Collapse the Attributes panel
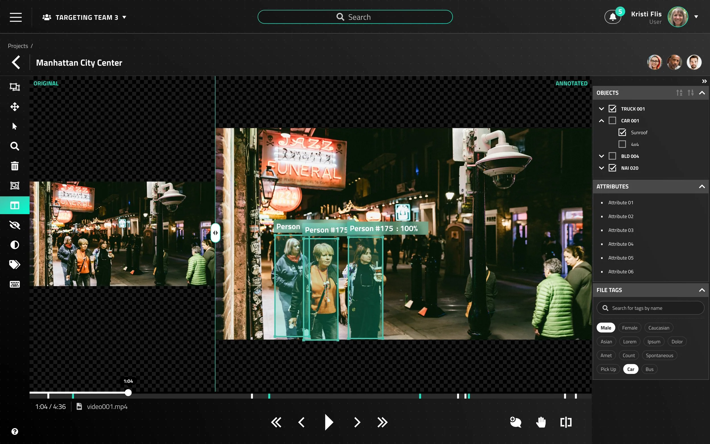The image size is (710, 444). pos(702,186)
